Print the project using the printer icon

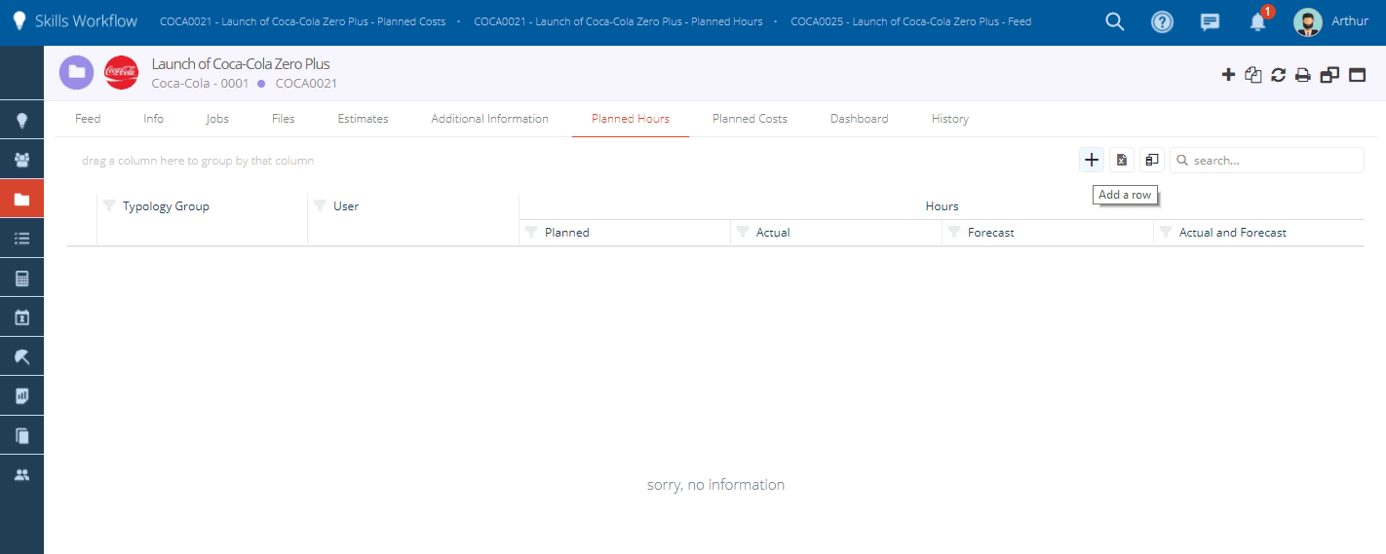click(1303, 75)
